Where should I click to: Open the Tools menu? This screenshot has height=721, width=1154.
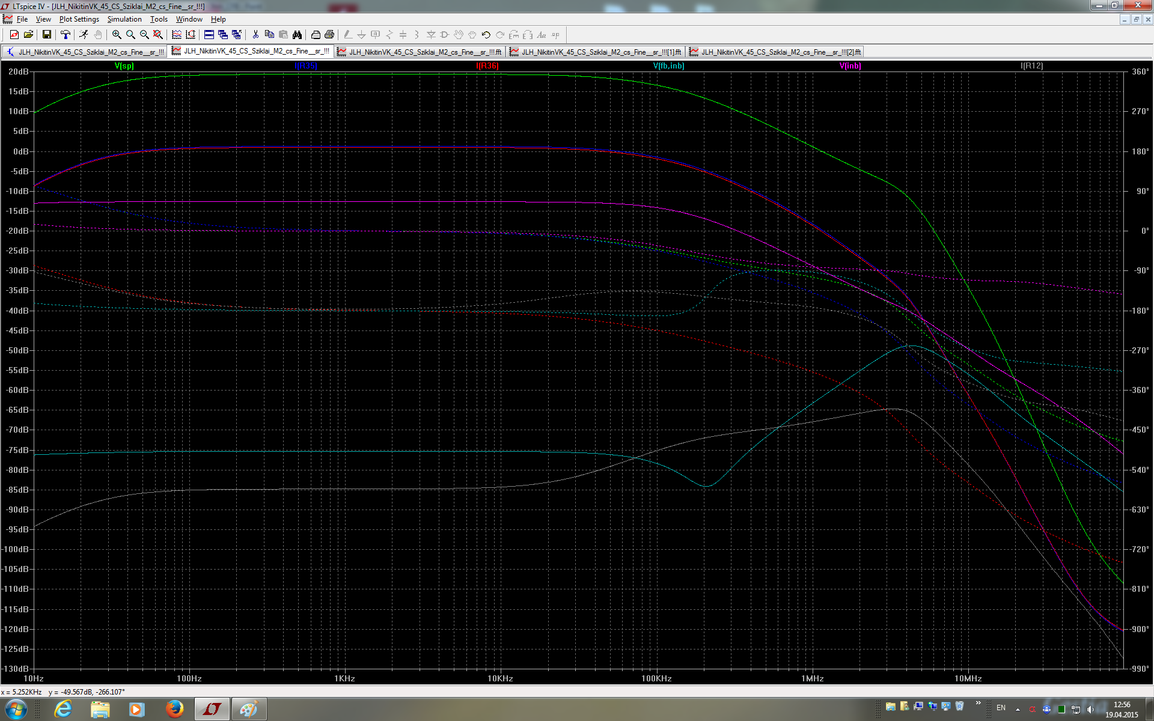(x=159, y=19)
